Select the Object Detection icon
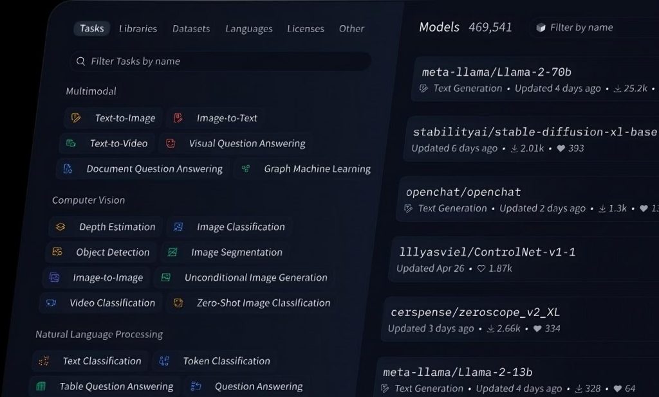This screenshot has width=659, height=397. 57,252
